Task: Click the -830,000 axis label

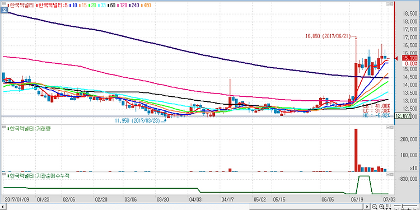Action: pyautogui.click(x=408, y=179)
